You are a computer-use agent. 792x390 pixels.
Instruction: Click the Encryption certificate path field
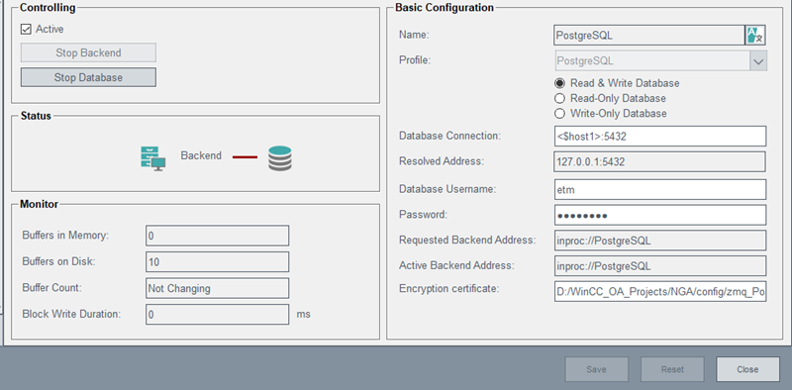(660, 291)
